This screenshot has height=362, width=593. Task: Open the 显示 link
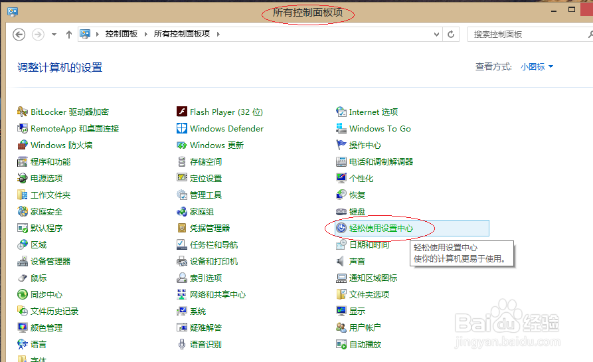(357, 312)
